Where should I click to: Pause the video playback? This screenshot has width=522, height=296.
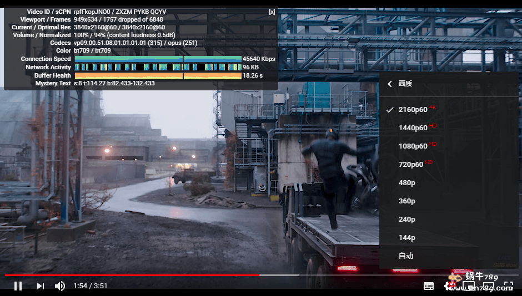click(x=18, y=286)
